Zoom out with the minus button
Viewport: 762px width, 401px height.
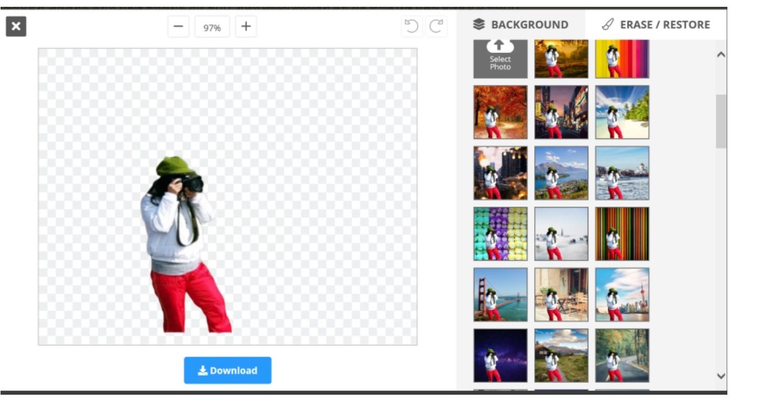coord(178,27)
